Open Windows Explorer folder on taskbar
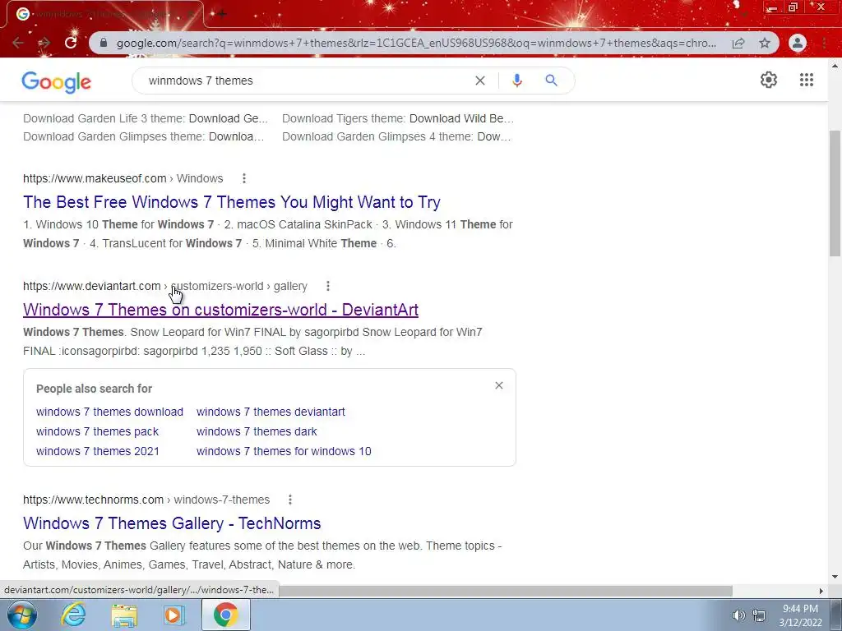The height and width of the screenshot is (631, 842). 124,615
